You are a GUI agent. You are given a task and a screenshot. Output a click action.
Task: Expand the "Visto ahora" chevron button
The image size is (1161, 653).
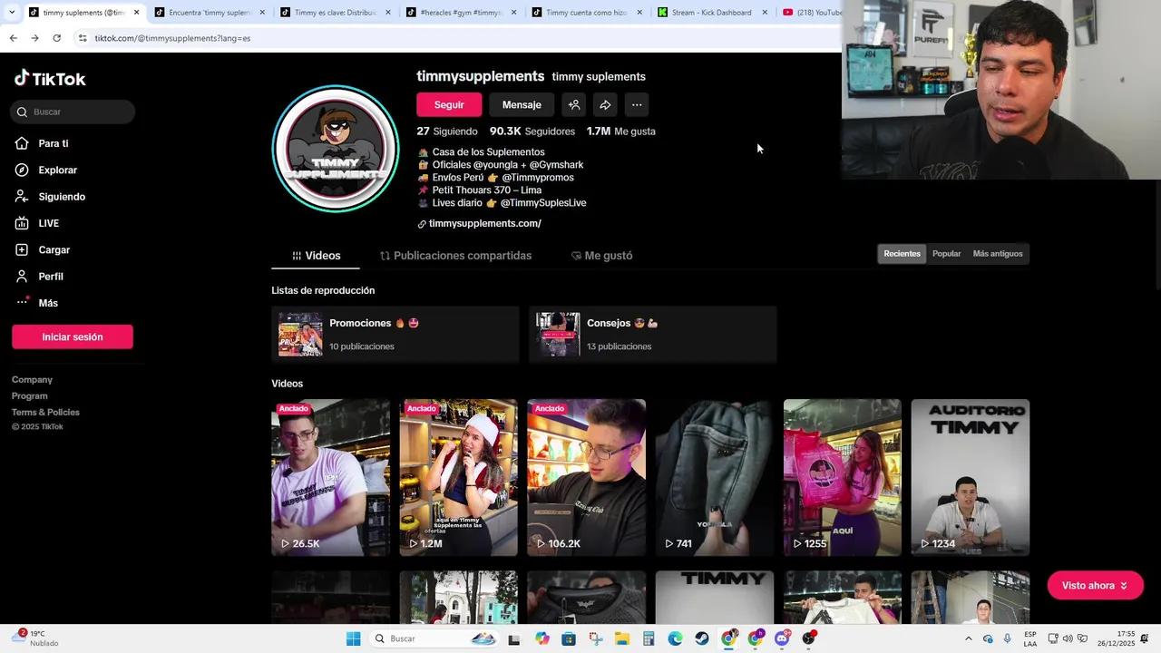[x=1122, y=585]
